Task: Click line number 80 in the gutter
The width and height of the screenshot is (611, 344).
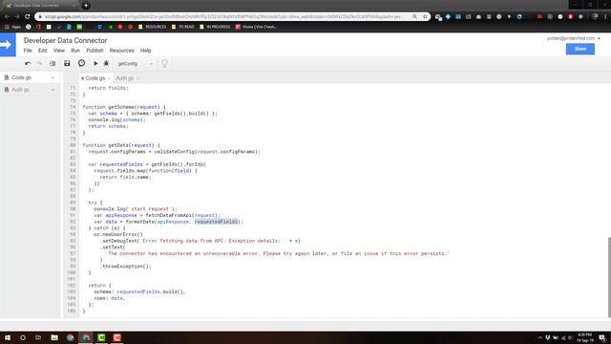Action: tap(73, 145)
